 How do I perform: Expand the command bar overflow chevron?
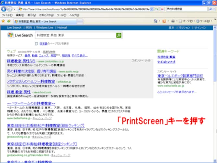pos(215,20)
